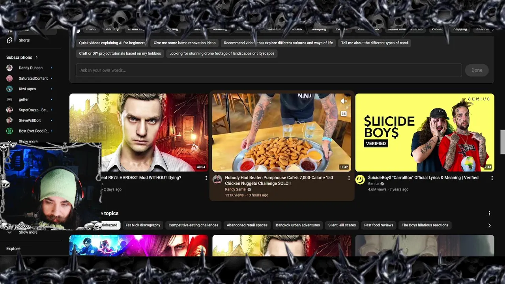Open 'RE7's HARDEST Mod WITHOUT Dying?' title
The width and height of the screenshot is (505, 284).
pyautogui.click(x=142, y=178)
